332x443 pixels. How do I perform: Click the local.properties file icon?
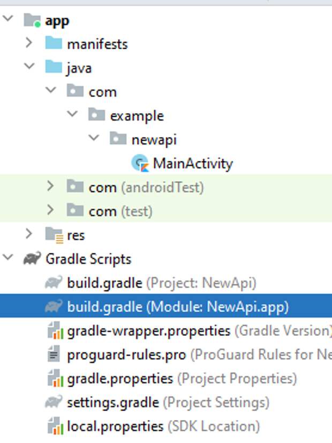54,426
